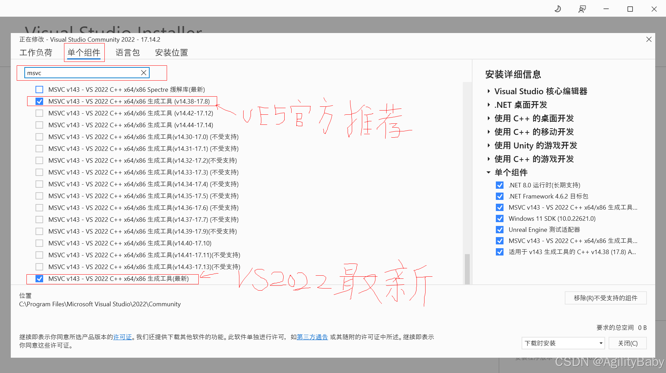Click the 安装详细信息 heading
666x373 pixels.
coord(513,74)
